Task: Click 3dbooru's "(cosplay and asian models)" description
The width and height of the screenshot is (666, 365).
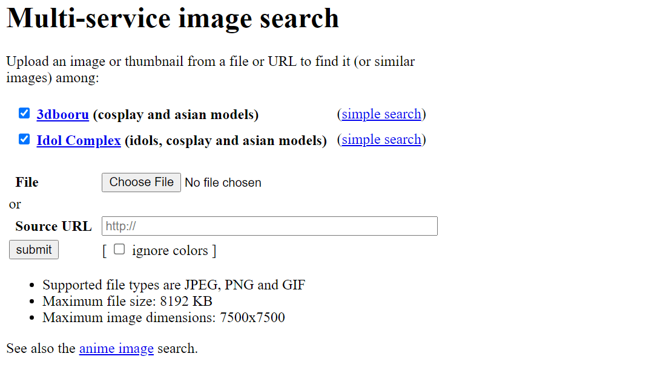Action: pos(176,115)
